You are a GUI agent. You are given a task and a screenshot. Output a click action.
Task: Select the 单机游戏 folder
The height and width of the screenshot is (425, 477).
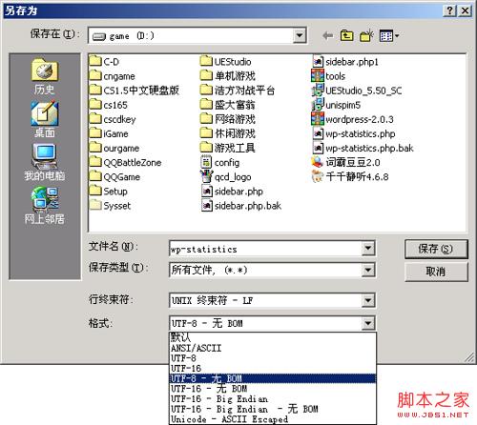tap(228, 76)
